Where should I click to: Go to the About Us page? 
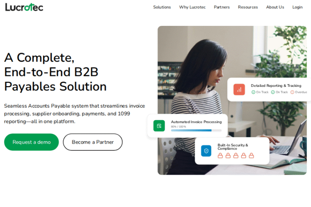tap(275, 7)
